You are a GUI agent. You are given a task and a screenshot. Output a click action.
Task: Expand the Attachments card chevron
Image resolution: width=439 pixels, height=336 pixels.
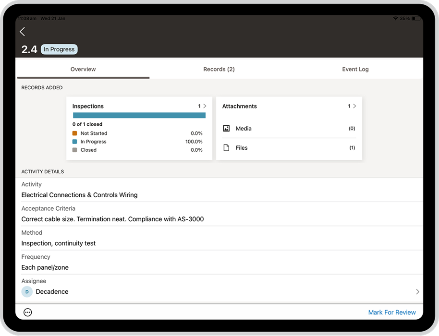point(354,106)
